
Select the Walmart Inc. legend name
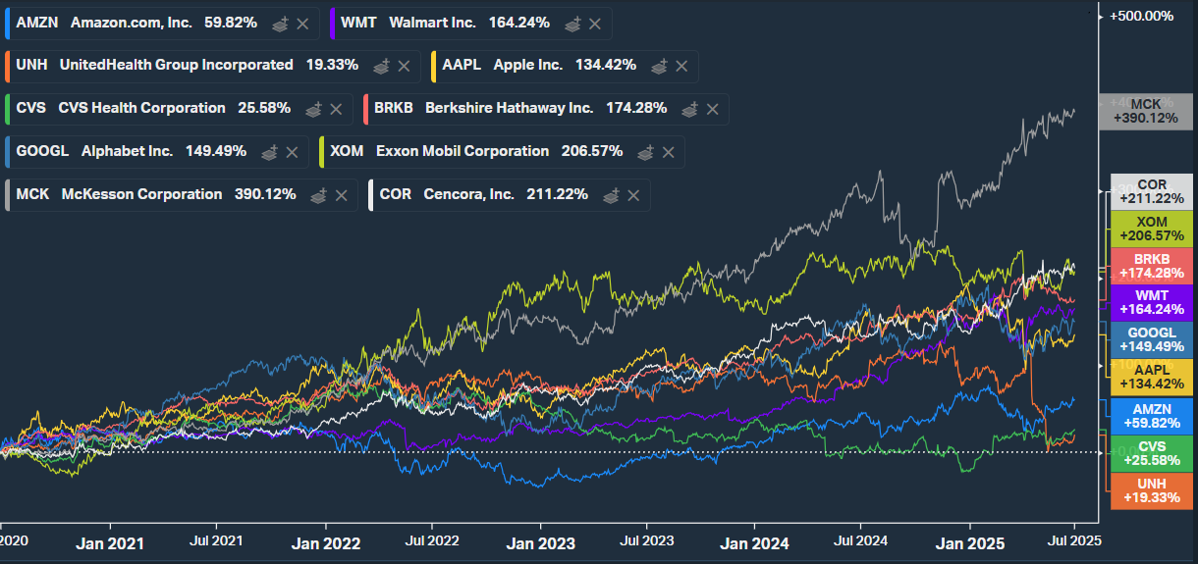click(x=432, y=22)
